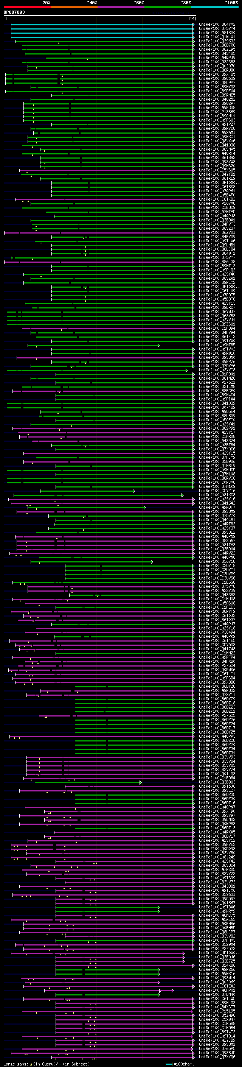Open hit UniRef100_Q75VY4
This screenshot has height=1067, width=242.
click(217, 29)
